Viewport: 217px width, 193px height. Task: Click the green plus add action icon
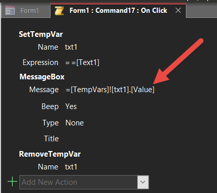pyautogui.click(x=12, y=182)
